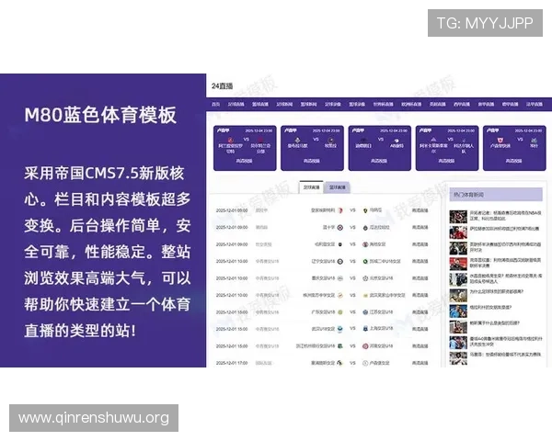Click the www.qinrenshuwu.org label
This screenshot has height=441, width=552.
point(94,418)
